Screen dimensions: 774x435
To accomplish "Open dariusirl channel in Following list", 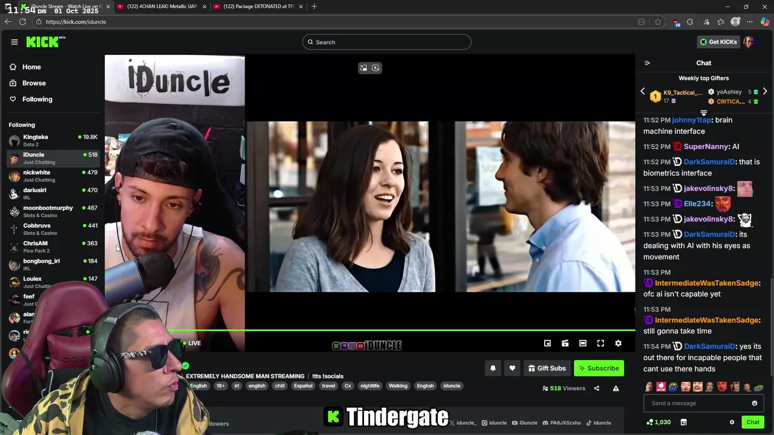I will (53, 193).
